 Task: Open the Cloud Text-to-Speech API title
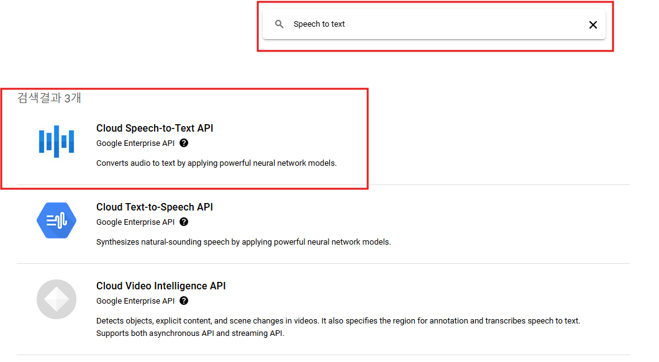[x=155, y=207]
